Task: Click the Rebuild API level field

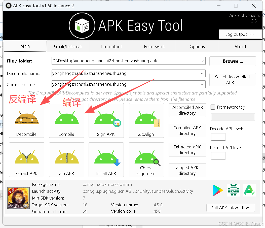Action: coord(218,156)
